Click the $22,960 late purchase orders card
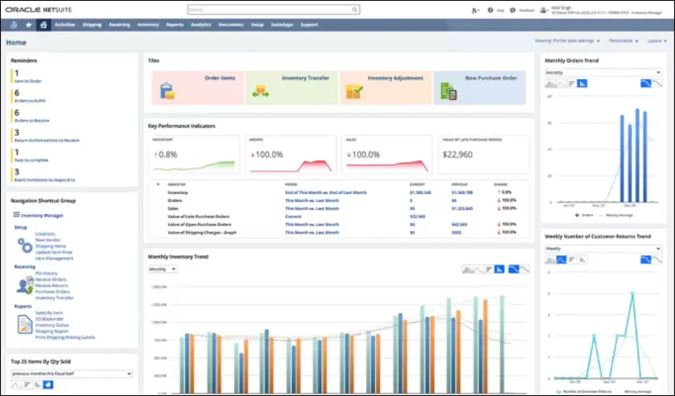 [x=483, y=155]
